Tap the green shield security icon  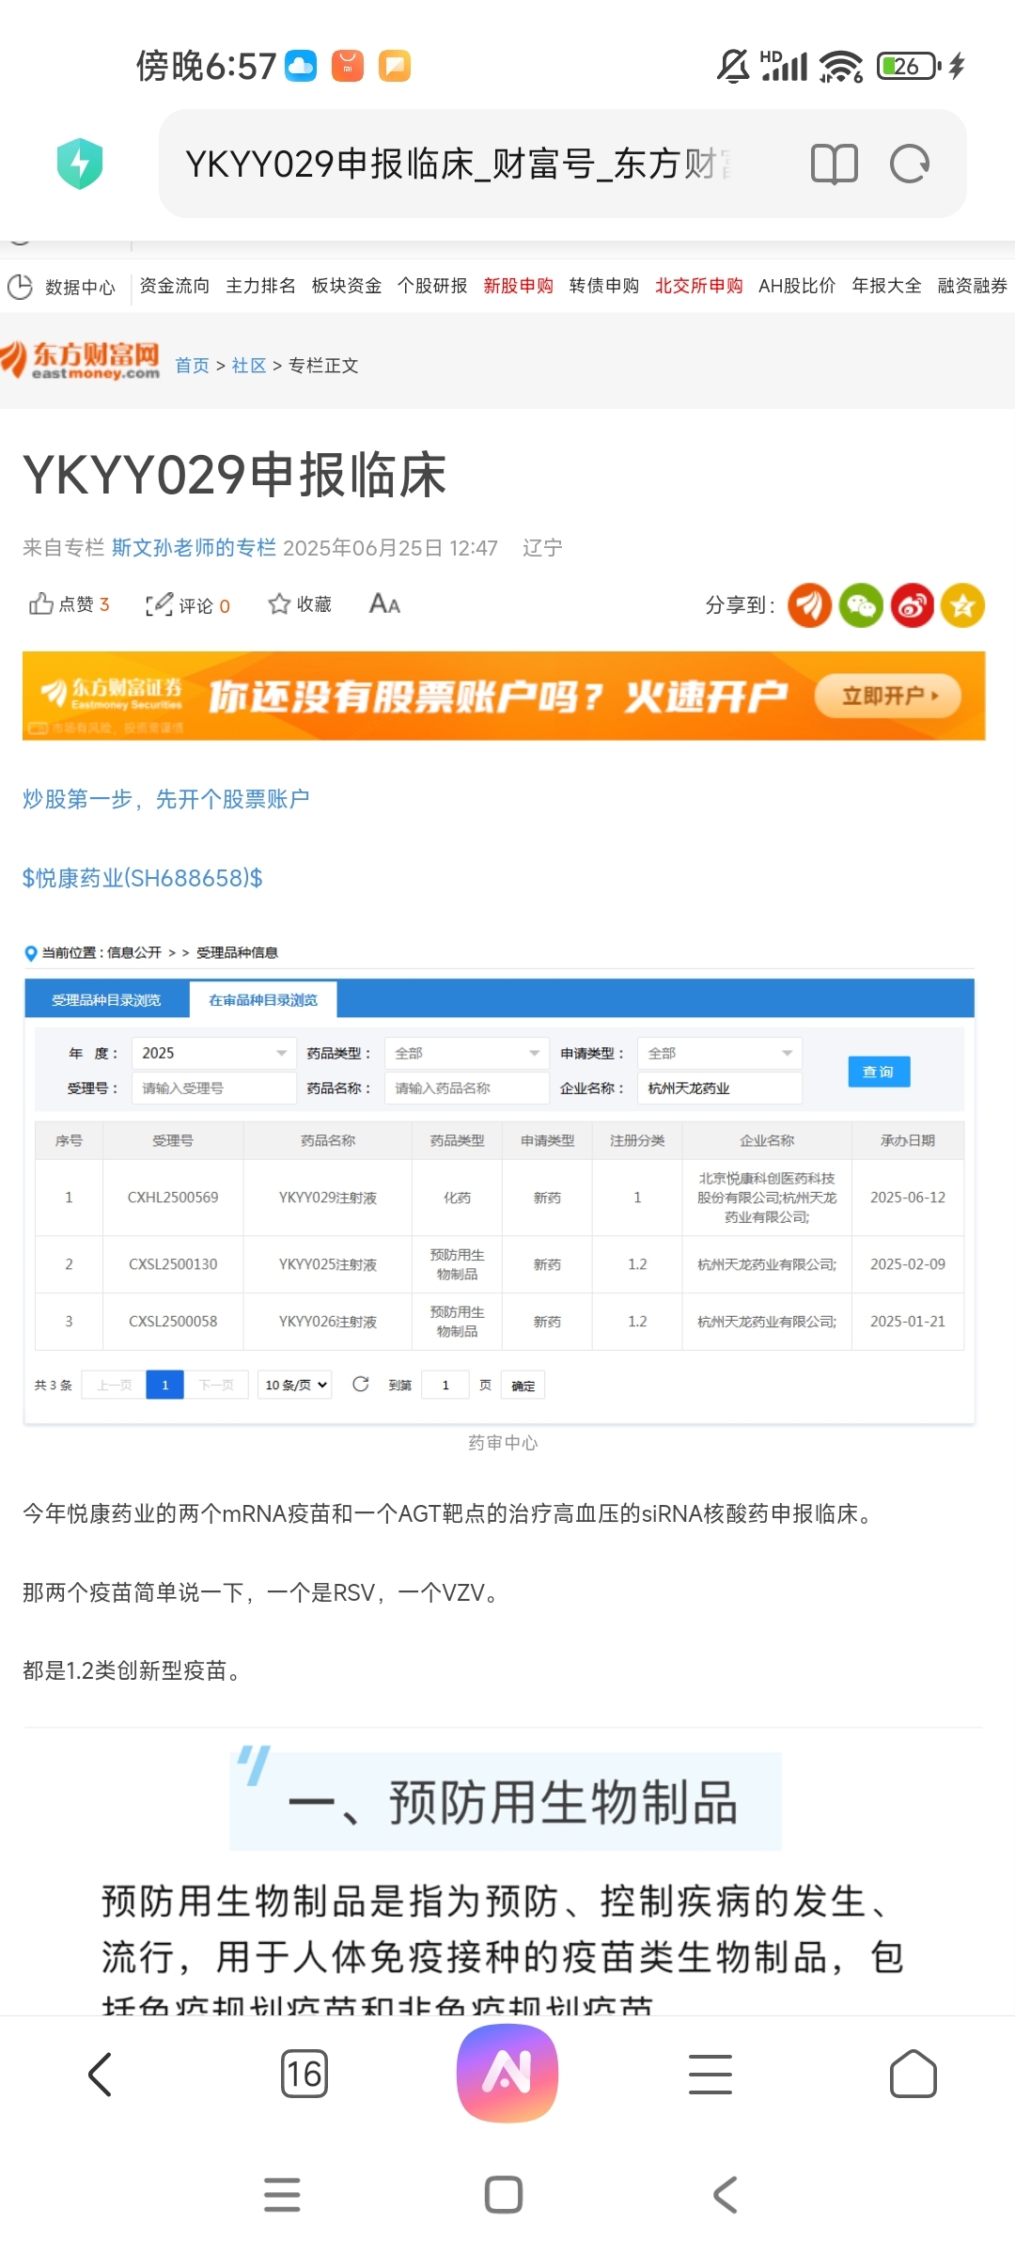tap(80, 164)
